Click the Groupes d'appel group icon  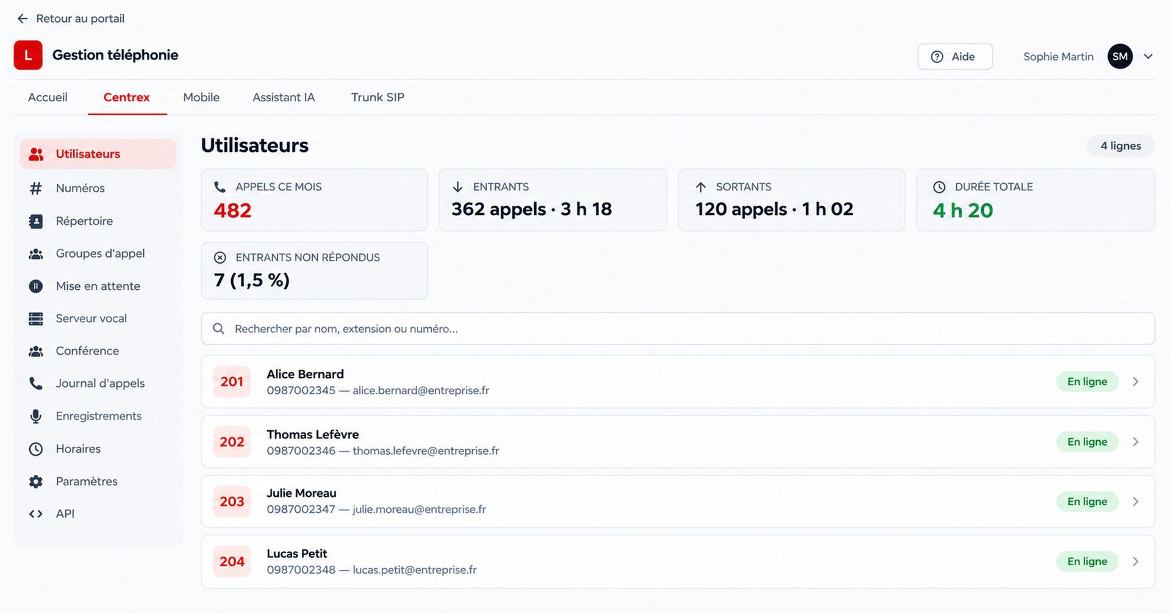(x=36, y=254)
